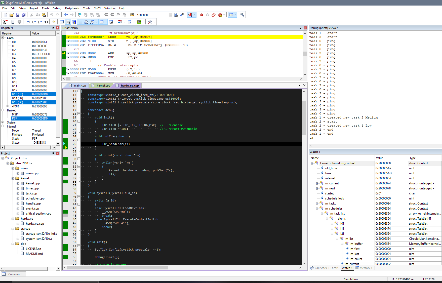Open Window layout dropdown arrow
This screenshot has height=283, width=442.
click(235, 15)
